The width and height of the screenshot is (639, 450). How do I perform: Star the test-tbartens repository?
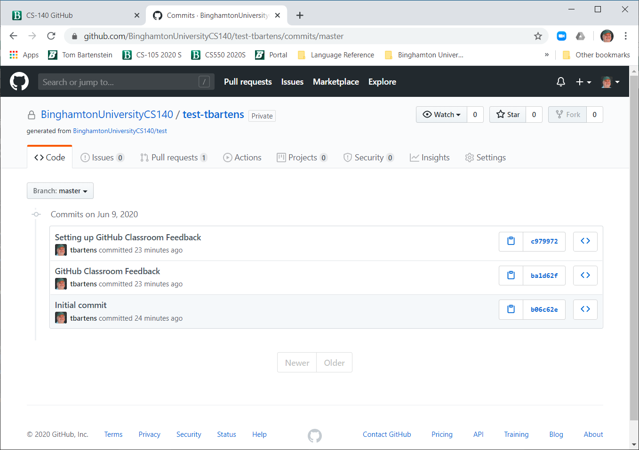[x=508, y=115]
